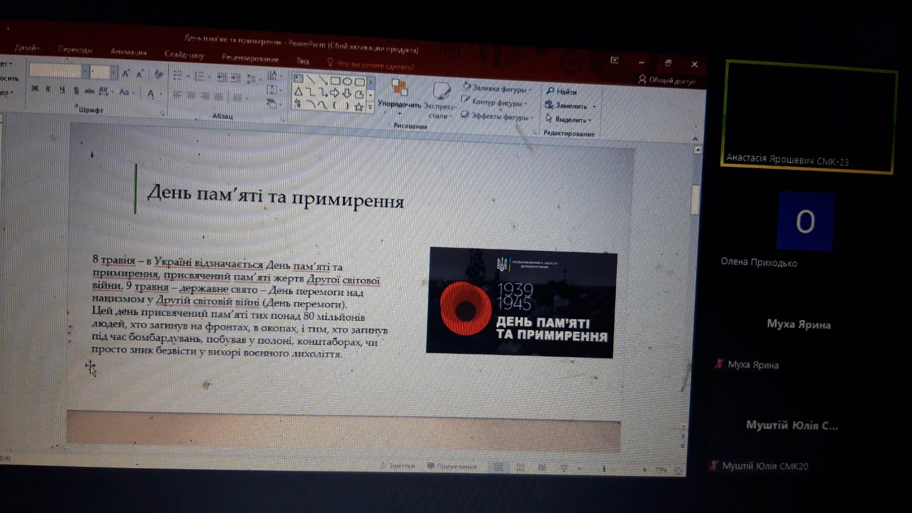The width and height of the screenshot is (912, 513).
Task: Open the Slide Show (Слайд-шоу) tab
Action: coord(184,55)
